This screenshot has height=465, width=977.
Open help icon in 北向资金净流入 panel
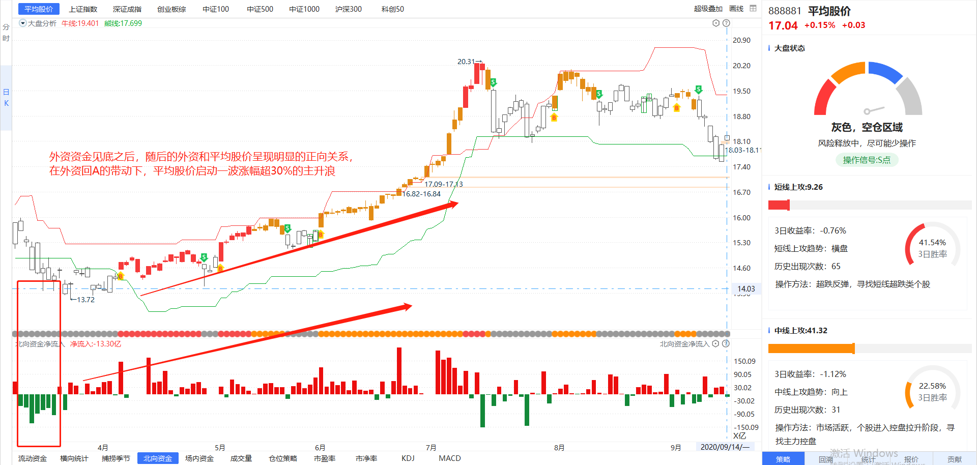(x=726, y=343)
